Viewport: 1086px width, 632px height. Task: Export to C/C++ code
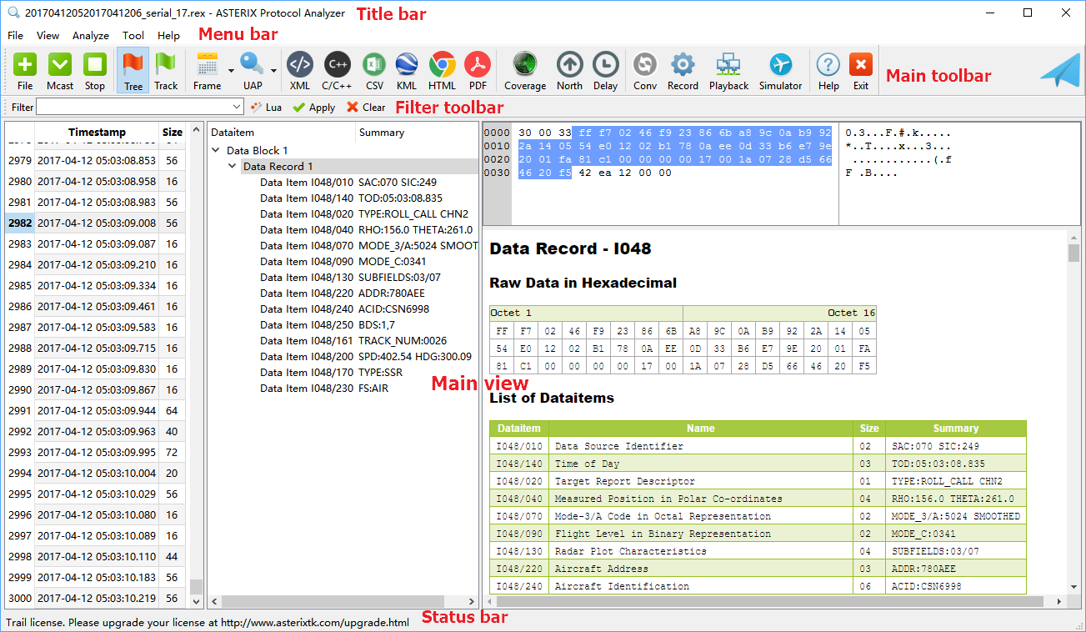pyautogui.click(x=337, y=71)
